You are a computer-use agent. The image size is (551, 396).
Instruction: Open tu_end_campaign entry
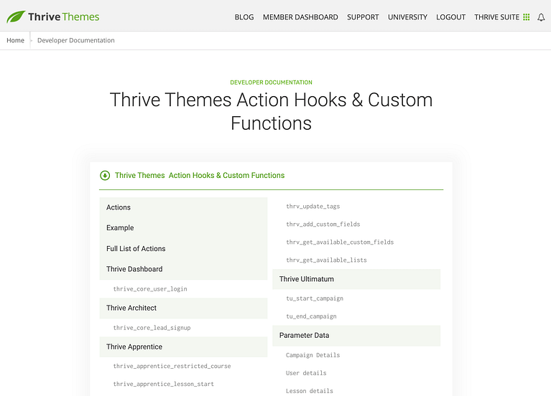311,316
